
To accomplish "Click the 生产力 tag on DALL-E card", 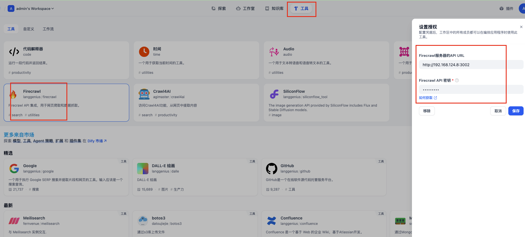I will click(177, 189).
